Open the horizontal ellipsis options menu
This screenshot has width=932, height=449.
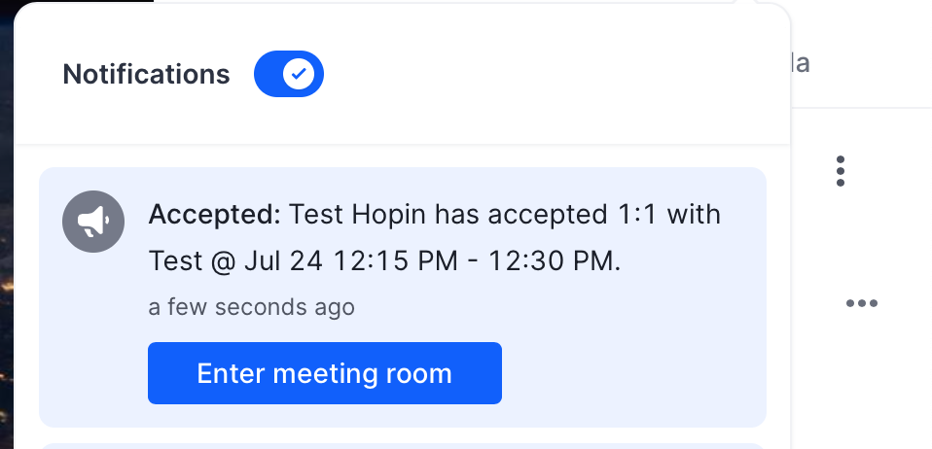(x=862, y=303)
